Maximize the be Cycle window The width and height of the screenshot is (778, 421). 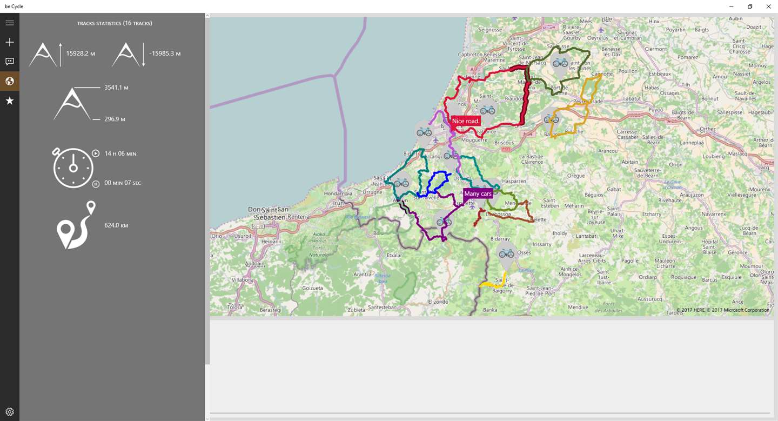[x=750, y=6]
